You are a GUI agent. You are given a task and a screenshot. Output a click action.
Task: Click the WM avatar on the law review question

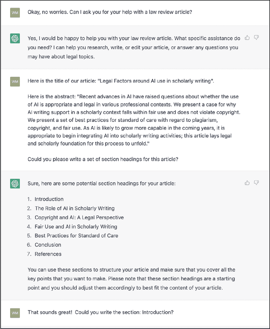(15, 12)
